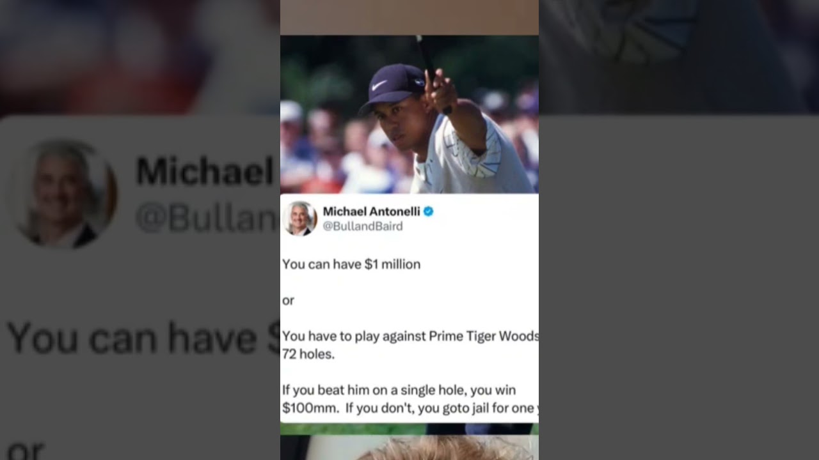819x460 pixels.
Task: Click the "72 holes." text
Action: click(x=308, y=354)
